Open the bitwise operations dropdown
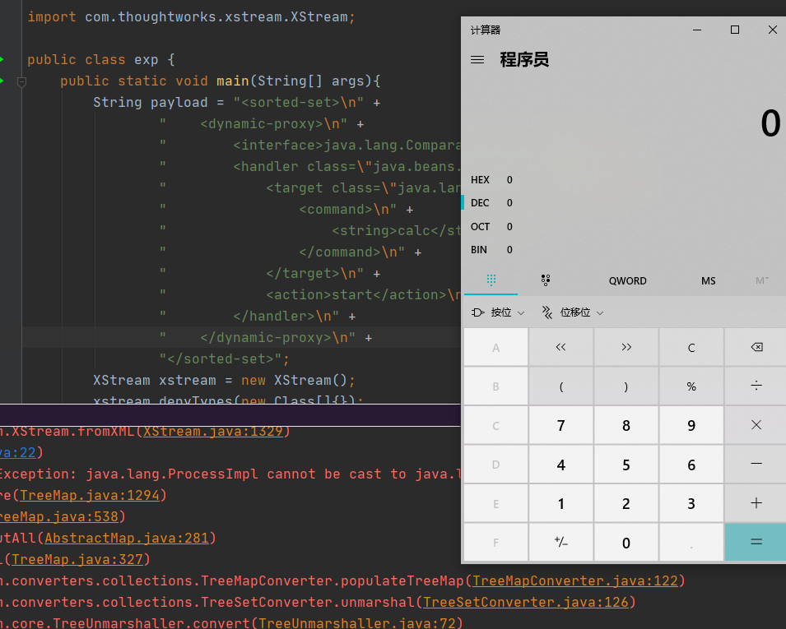The height and width of the screenshot is (629, 786). tap(498, 312)
